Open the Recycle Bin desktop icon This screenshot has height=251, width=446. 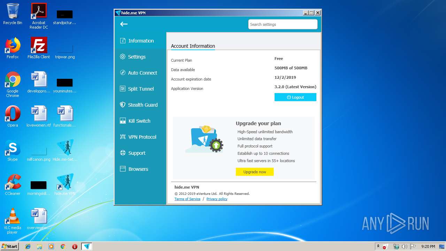13,14
